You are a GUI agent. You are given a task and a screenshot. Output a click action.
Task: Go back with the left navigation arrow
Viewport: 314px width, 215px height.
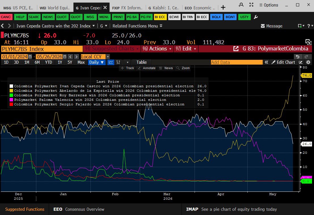click(3, 26)
